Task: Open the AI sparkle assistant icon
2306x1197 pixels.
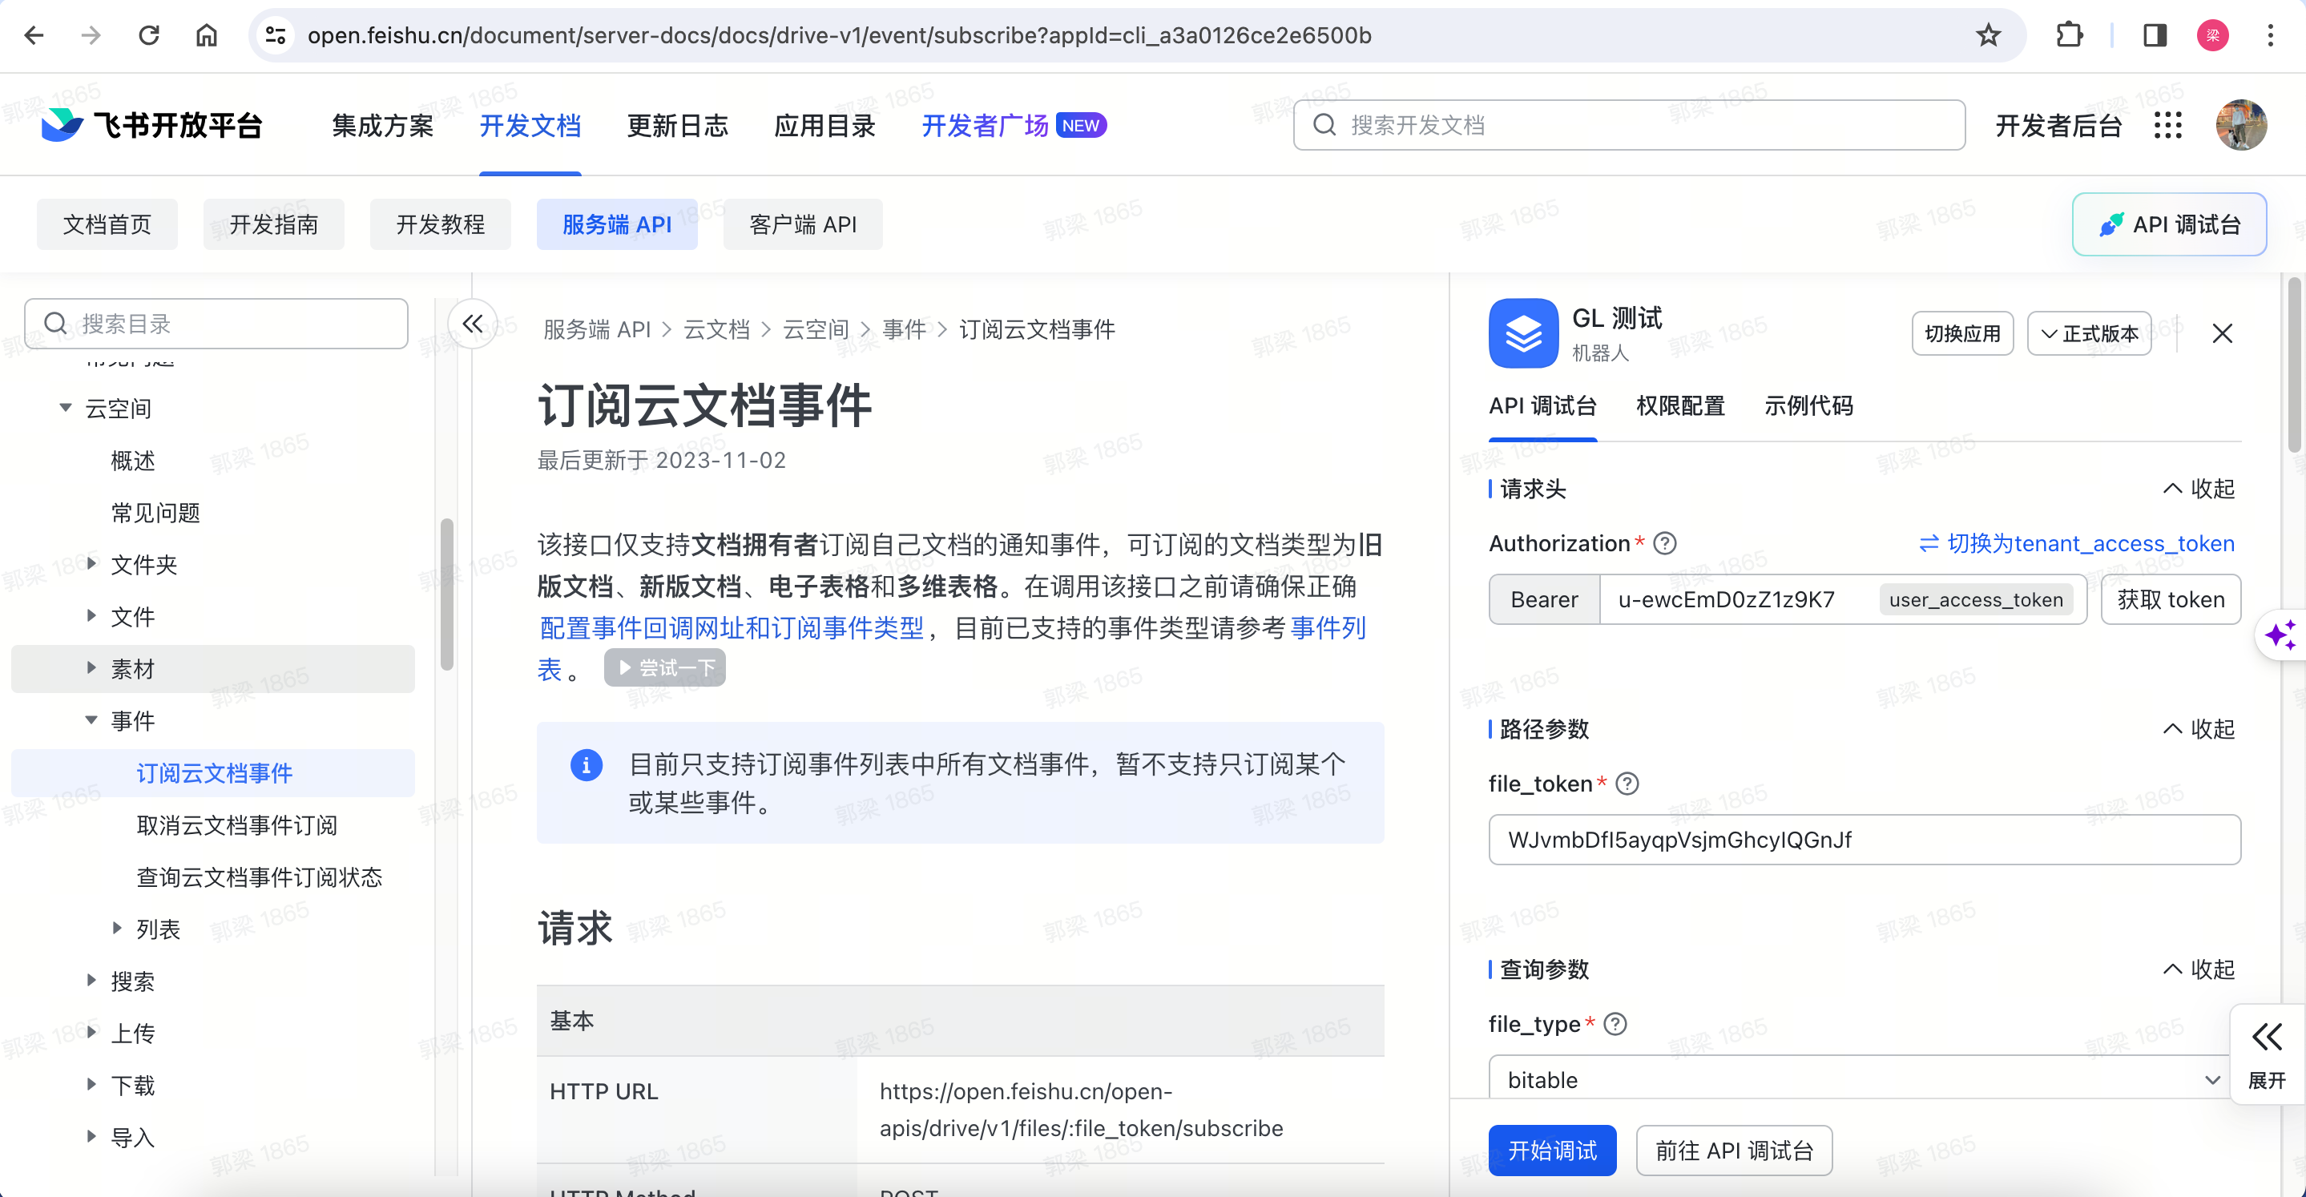Action: pyautogui.click(x=2280, y=635)
